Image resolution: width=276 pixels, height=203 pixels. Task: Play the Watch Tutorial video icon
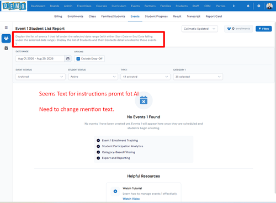(115, 191)
